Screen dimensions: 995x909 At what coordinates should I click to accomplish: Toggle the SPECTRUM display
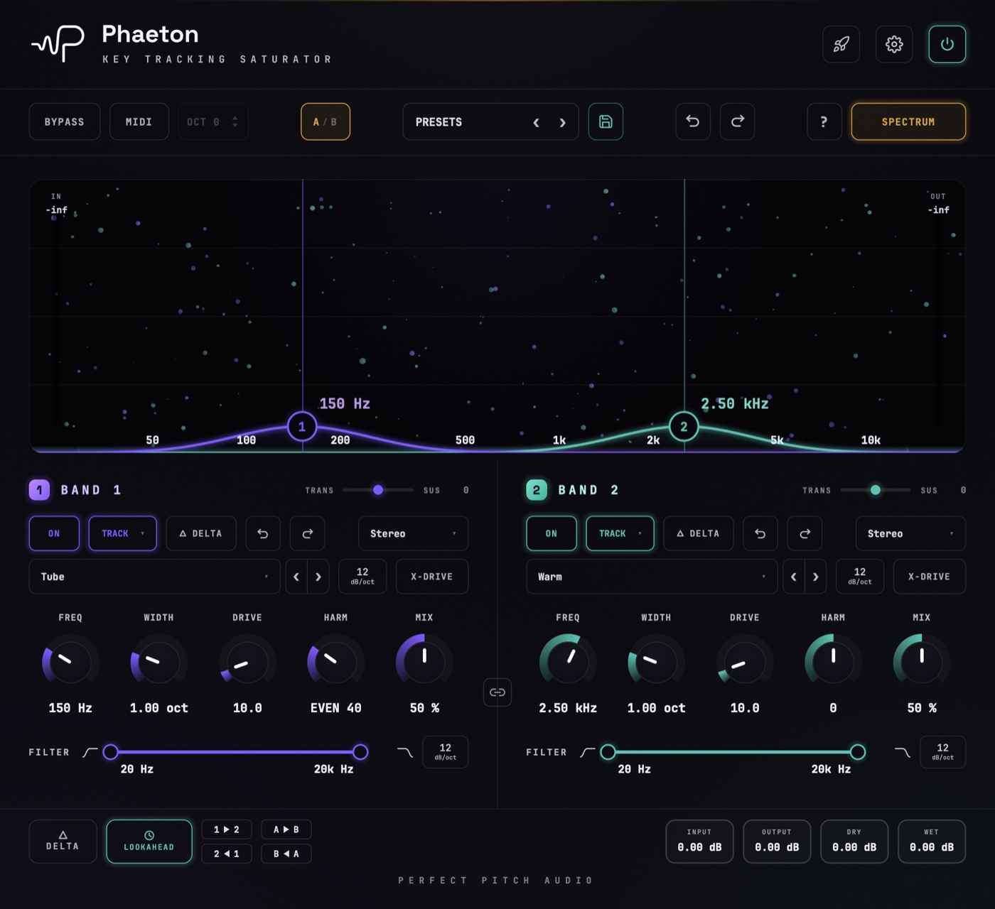tap(908, 121)
